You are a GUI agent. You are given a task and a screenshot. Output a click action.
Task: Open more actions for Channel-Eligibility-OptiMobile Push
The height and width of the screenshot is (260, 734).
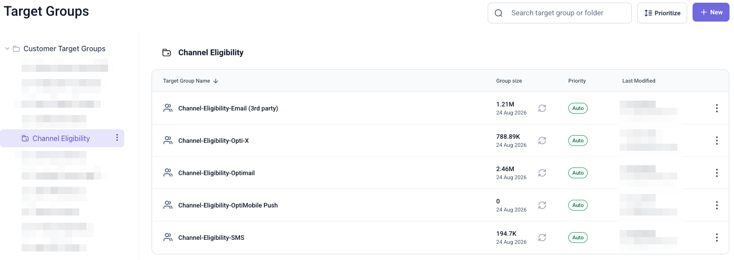[x=717, y=205]
